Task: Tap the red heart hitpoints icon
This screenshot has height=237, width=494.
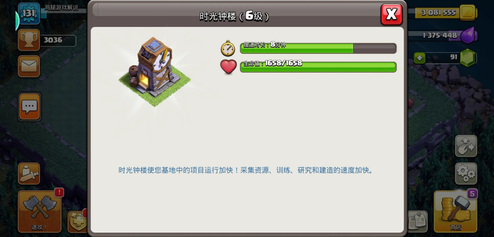Action: tap(228, 67)
